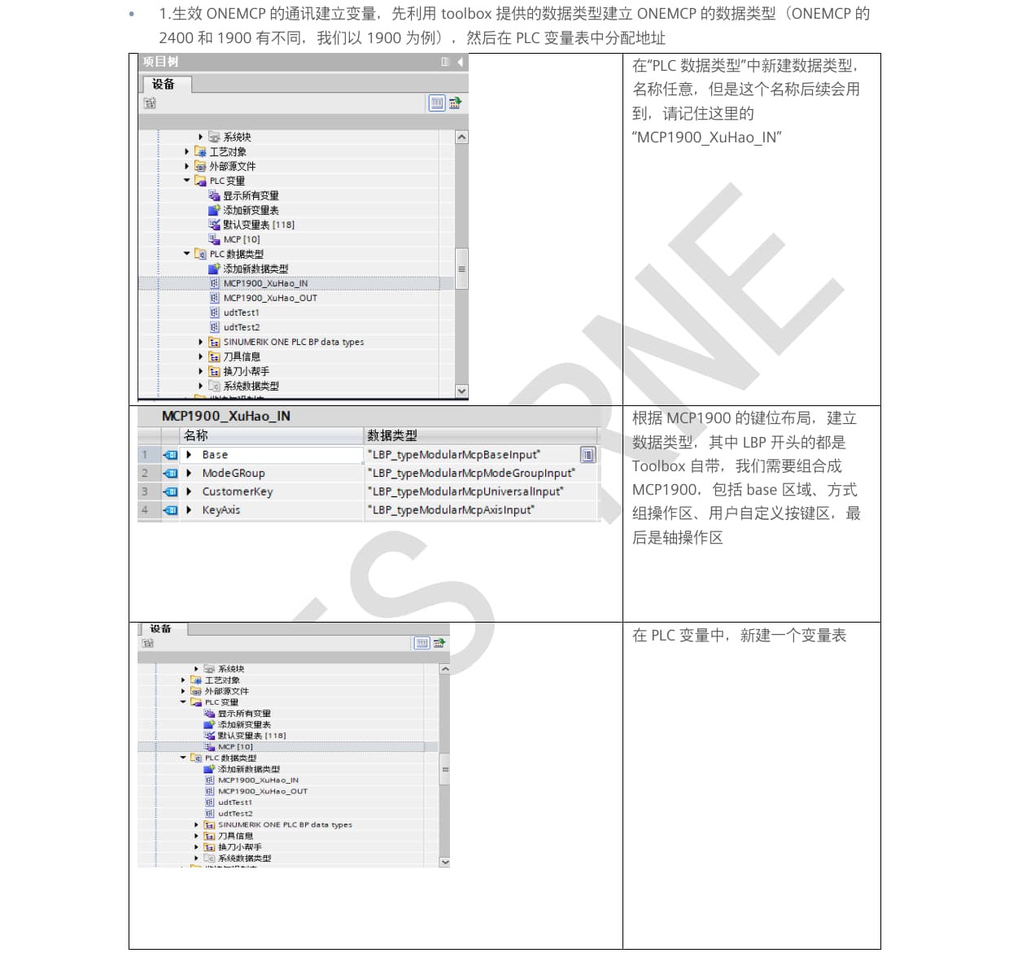Click the LBP_typeModularMcpBaseInput cell

tap(472, 455)
